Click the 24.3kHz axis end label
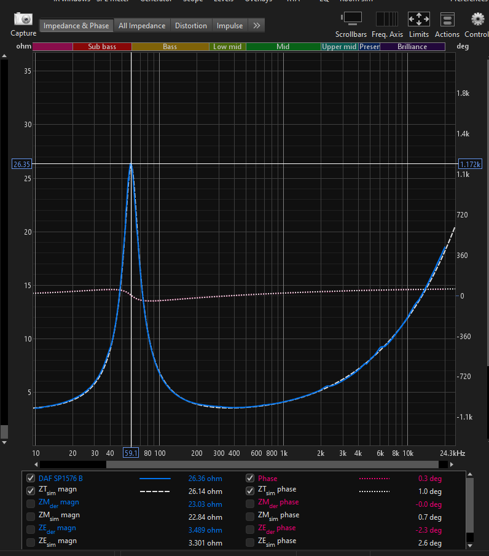The width and height of the screenshot is (489, 556). point(453,453)
